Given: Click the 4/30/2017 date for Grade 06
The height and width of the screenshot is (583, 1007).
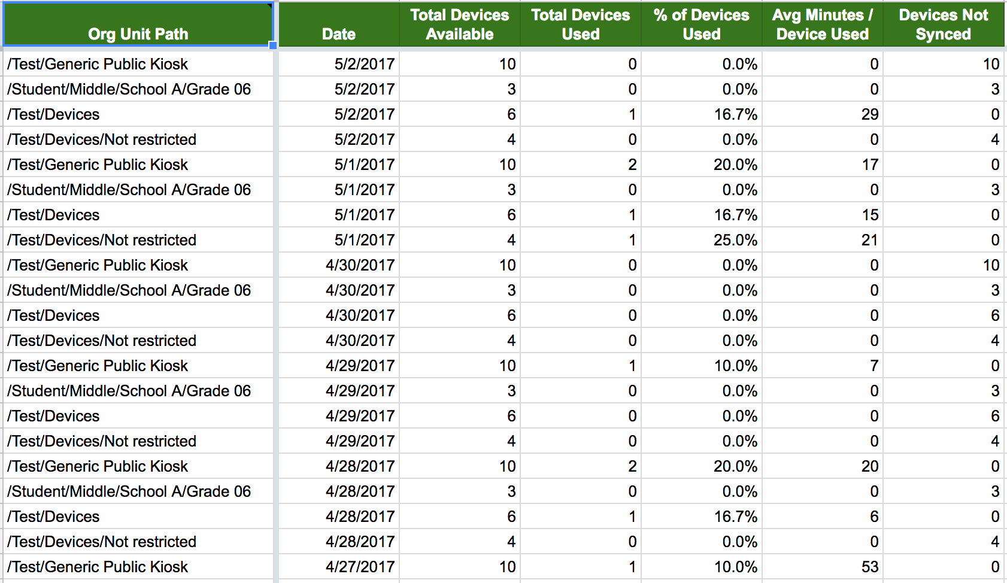Looking at the screenshot, I should point(339,290).
